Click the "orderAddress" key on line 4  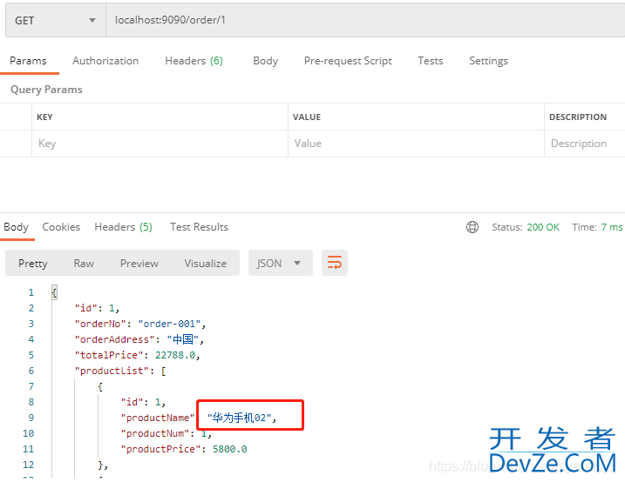click(115, 339)
